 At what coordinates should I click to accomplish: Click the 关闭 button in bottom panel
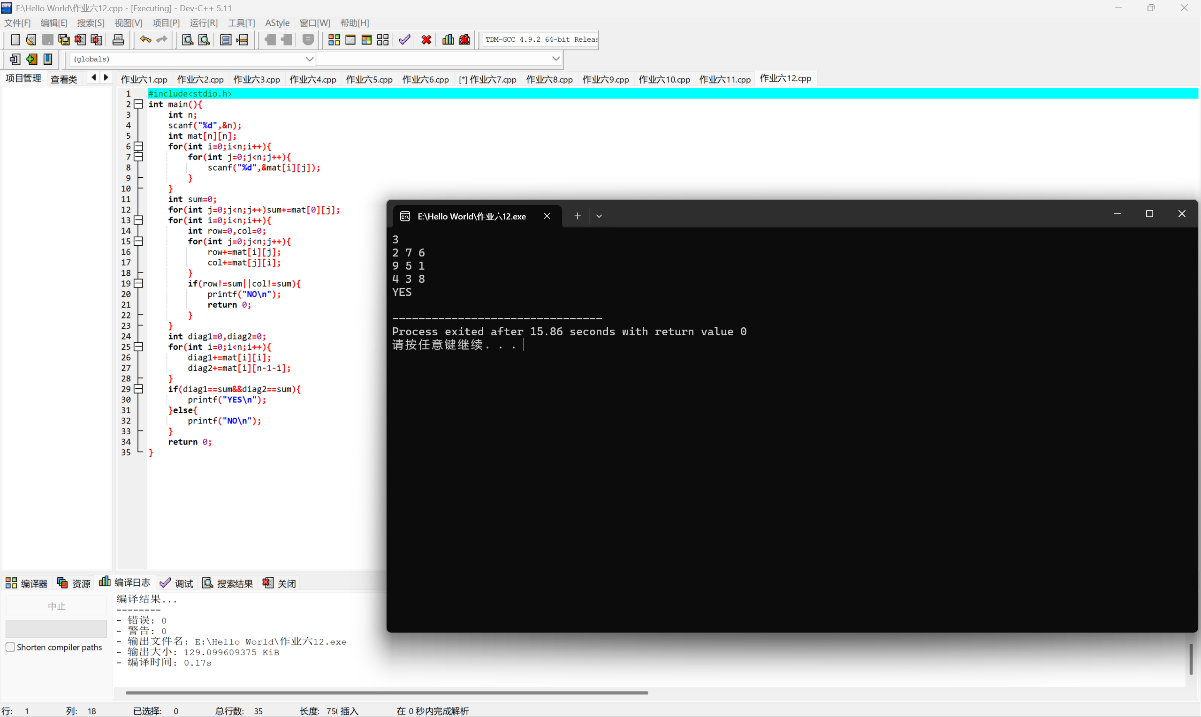click(279, 583)
